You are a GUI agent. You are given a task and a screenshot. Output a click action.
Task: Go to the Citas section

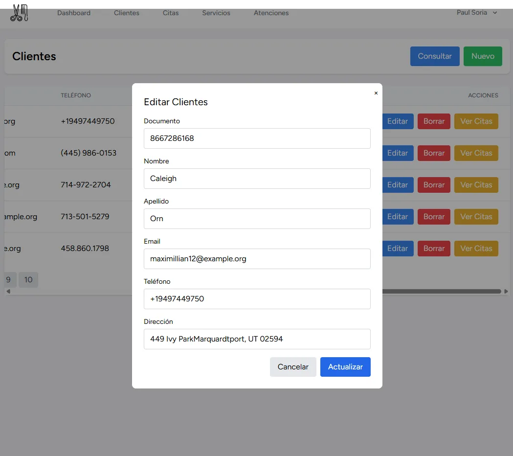tap(171, 13)
